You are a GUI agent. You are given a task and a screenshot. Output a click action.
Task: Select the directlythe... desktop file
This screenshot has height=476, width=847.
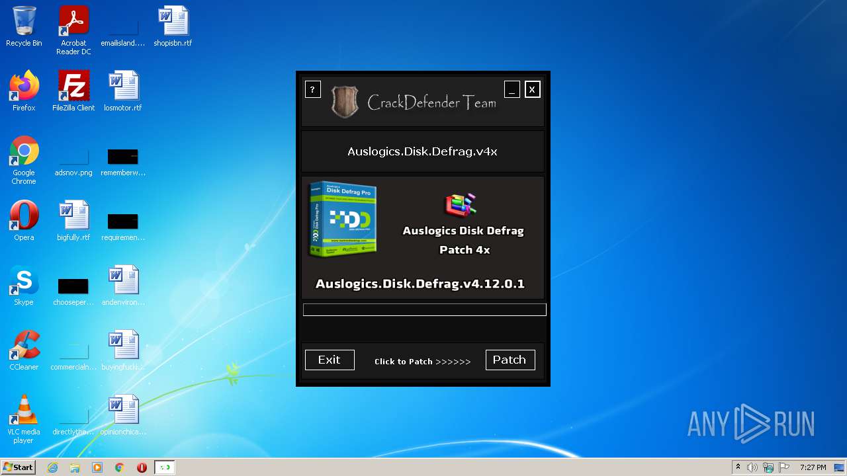(73, 420)
